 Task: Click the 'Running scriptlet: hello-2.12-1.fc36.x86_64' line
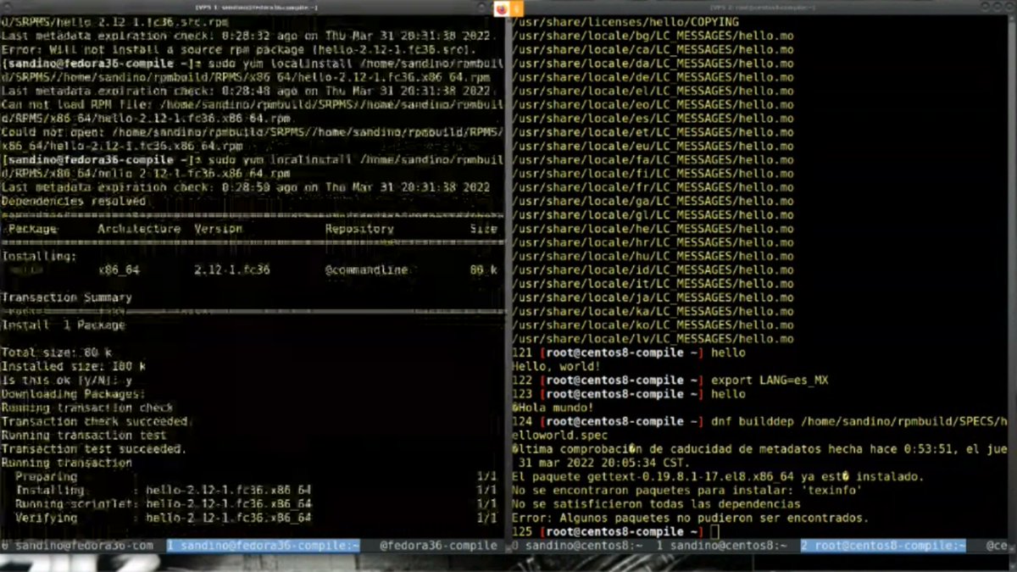click(x=255, y=504)
